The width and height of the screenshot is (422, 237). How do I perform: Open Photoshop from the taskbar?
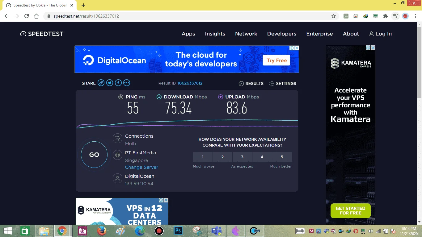pyautogui.click(x=178, y=231)
